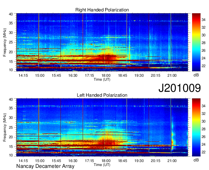Viewport: 209px width, 170px height.
Task: Click the "10" frequency tick of Left Handed plot
Action: click(x=11, y=155)
